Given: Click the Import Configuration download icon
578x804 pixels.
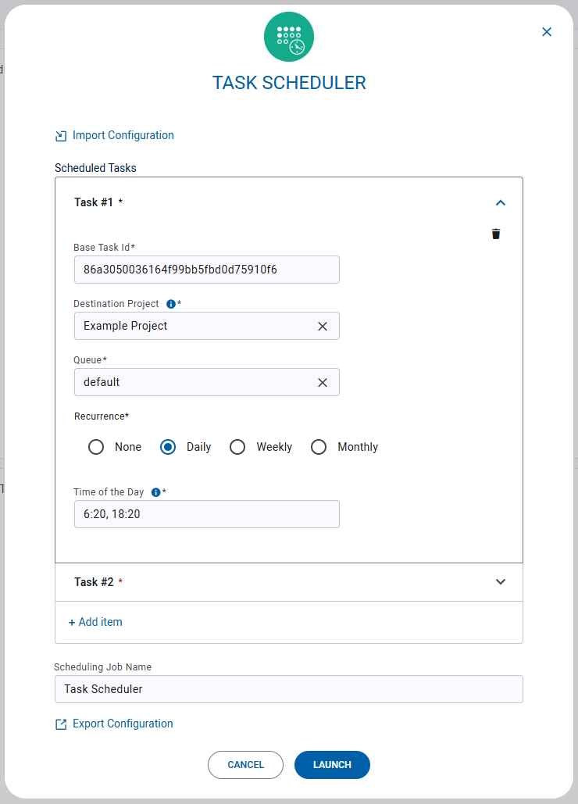Looking at the screenshot, I should (60, 134).
